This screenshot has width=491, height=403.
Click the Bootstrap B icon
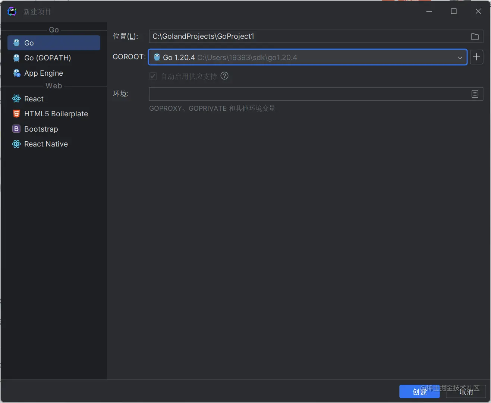pos(16,129)
